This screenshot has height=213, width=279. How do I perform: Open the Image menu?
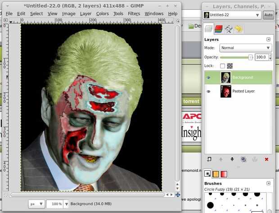pos(69,13)
